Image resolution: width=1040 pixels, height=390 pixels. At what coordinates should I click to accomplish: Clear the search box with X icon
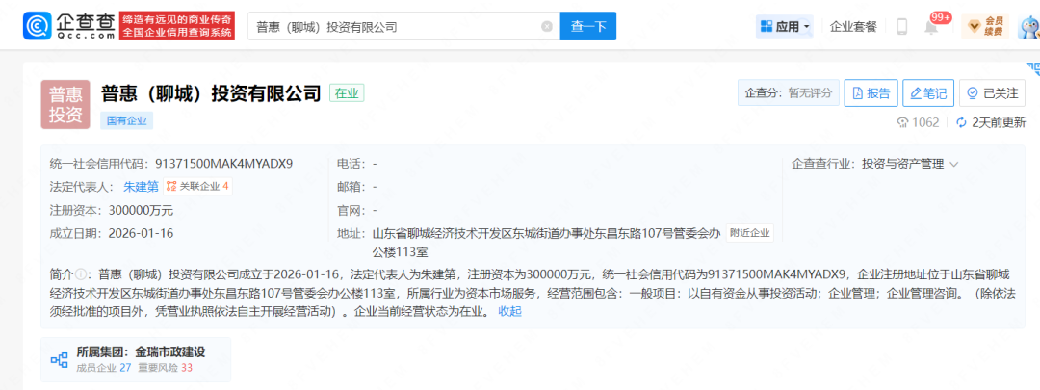click(547, 27)
